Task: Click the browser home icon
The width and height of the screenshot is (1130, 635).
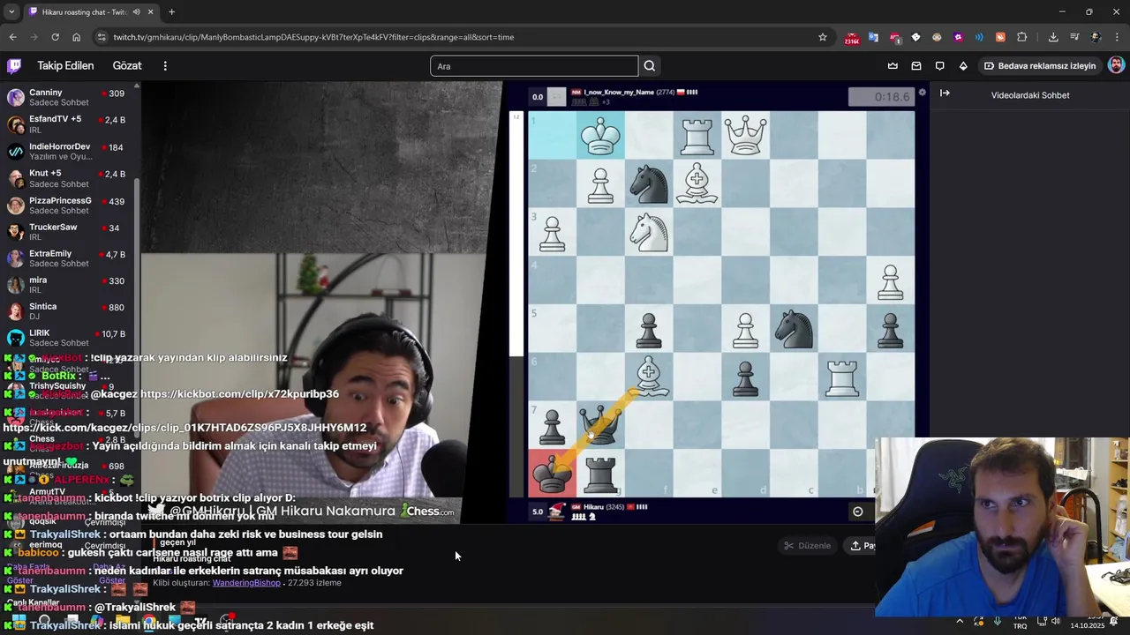Action: click(76, 37)
